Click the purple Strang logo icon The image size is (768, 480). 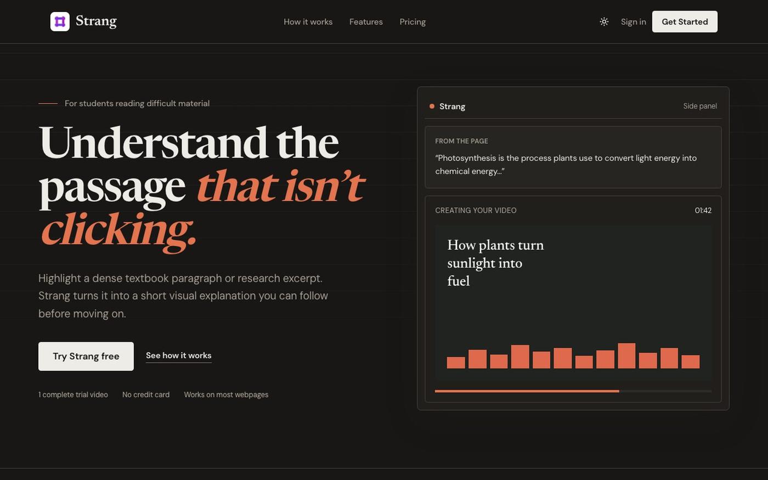[60, 21]
